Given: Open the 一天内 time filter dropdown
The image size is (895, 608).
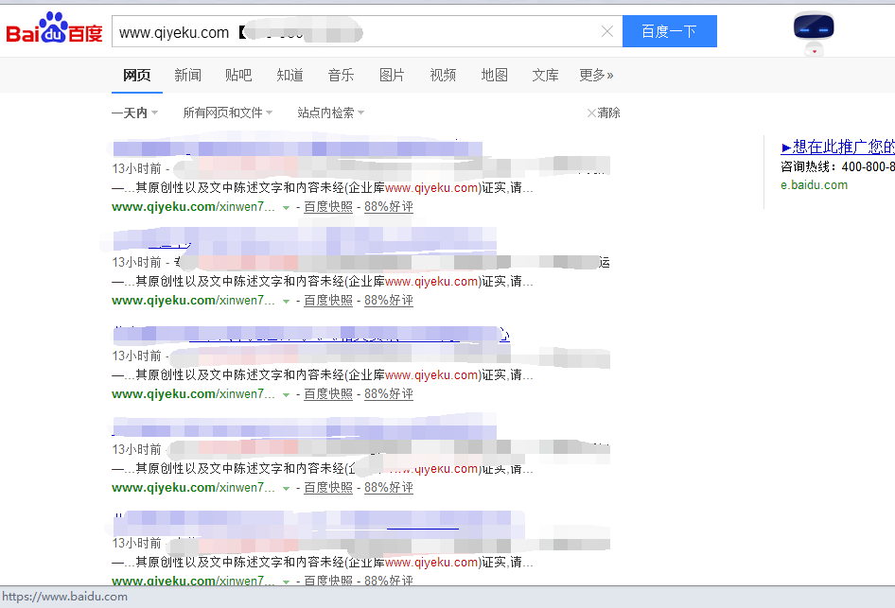Looking at the screenshot, I should pos(134,113).
